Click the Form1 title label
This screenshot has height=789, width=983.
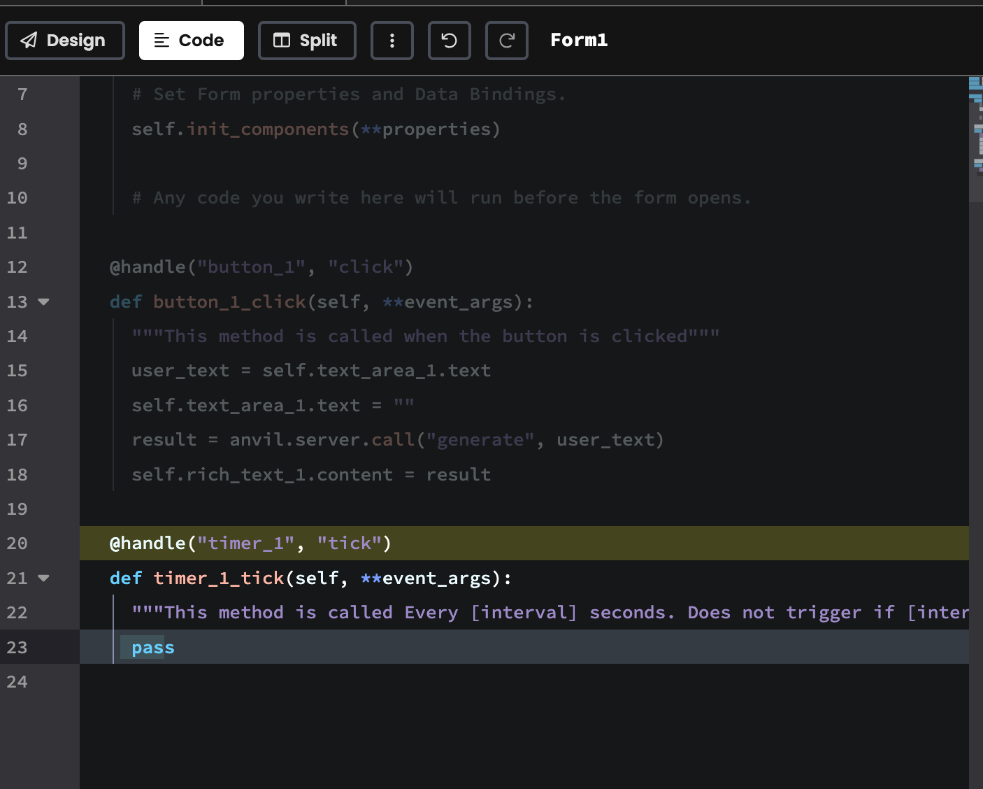point(578,41)
